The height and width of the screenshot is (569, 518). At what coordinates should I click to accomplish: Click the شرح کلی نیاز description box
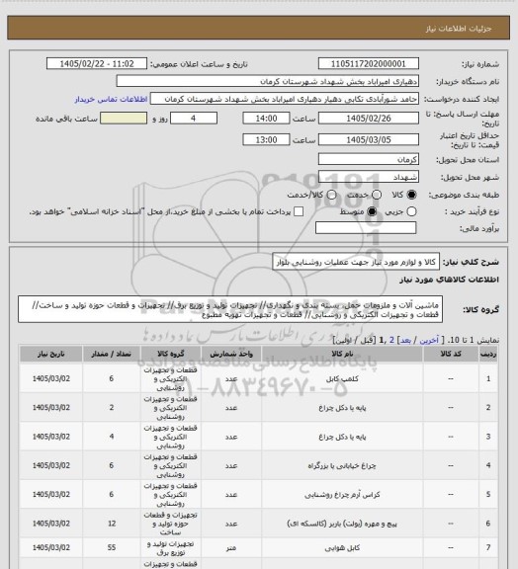356,262
